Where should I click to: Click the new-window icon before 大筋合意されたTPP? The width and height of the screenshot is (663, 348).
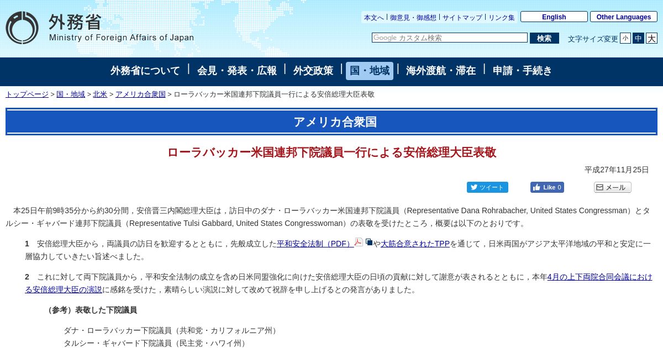[369, 242]
